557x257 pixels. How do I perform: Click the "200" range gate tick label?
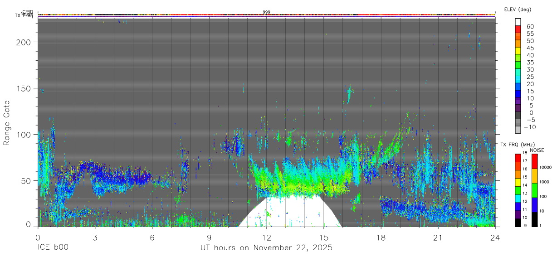(24, 42)
